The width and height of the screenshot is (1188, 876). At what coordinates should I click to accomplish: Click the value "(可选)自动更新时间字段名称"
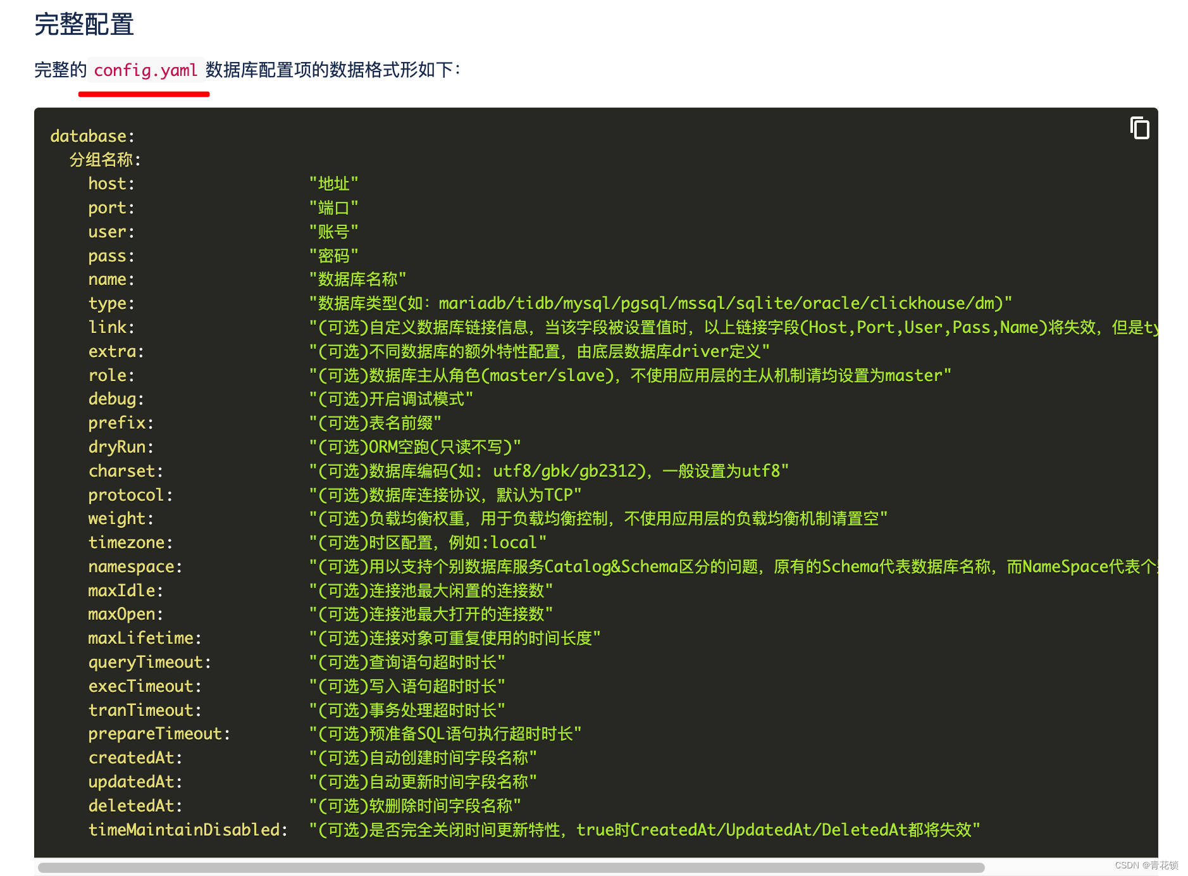(423, 782)
